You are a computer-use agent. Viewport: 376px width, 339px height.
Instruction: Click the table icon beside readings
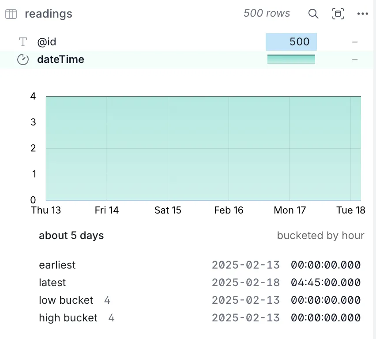11,14
